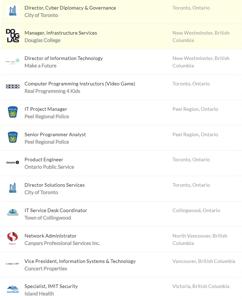242x300 pixels.
Task: View the Product Engineer job
Action: click(44, 160)
